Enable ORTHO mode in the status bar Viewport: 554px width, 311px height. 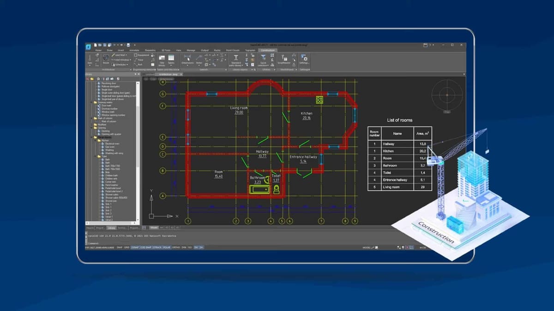(175, 247)
